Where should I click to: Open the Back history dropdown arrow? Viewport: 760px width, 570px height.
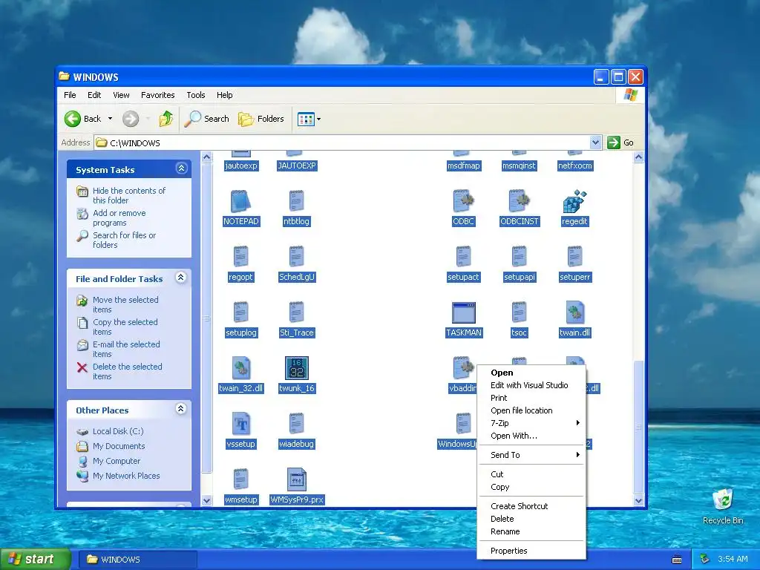pos(110,119)
